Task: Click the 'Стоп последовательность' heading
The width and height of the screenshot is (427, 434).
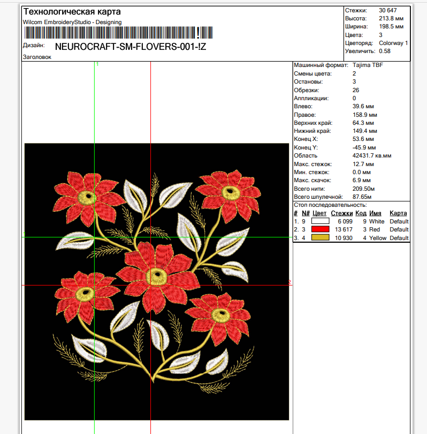Action: tap(330, 205)
